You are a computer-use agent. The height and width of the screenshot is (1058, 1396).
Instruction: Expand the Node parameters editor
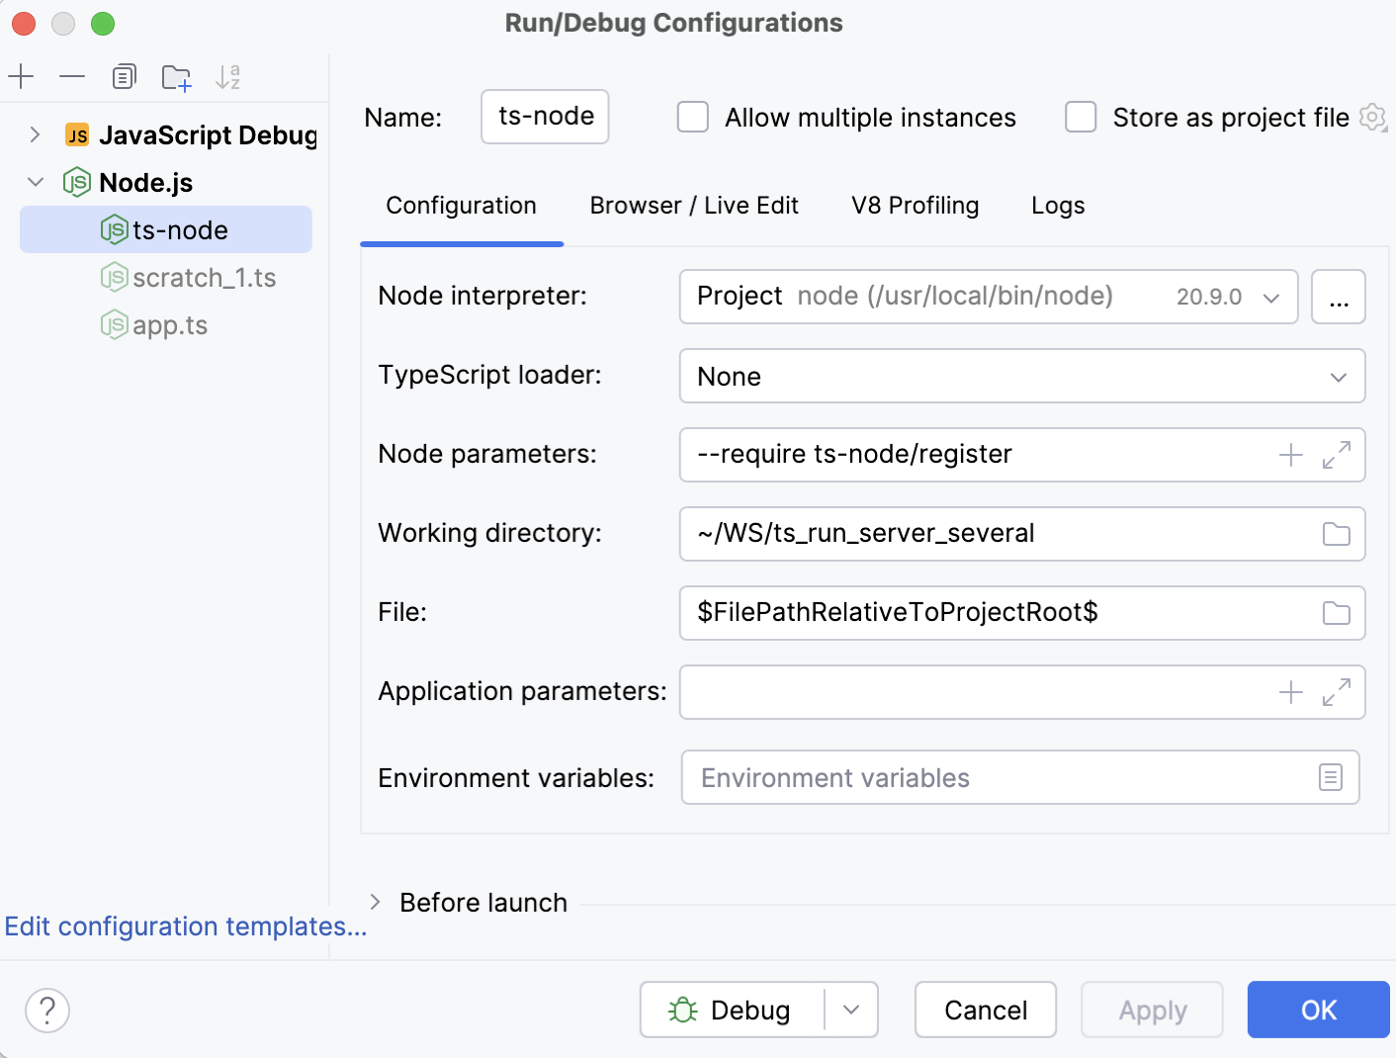coord(1337,455)
